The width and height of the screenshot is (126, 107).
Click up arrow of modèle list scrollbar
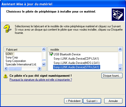(120, 49)
